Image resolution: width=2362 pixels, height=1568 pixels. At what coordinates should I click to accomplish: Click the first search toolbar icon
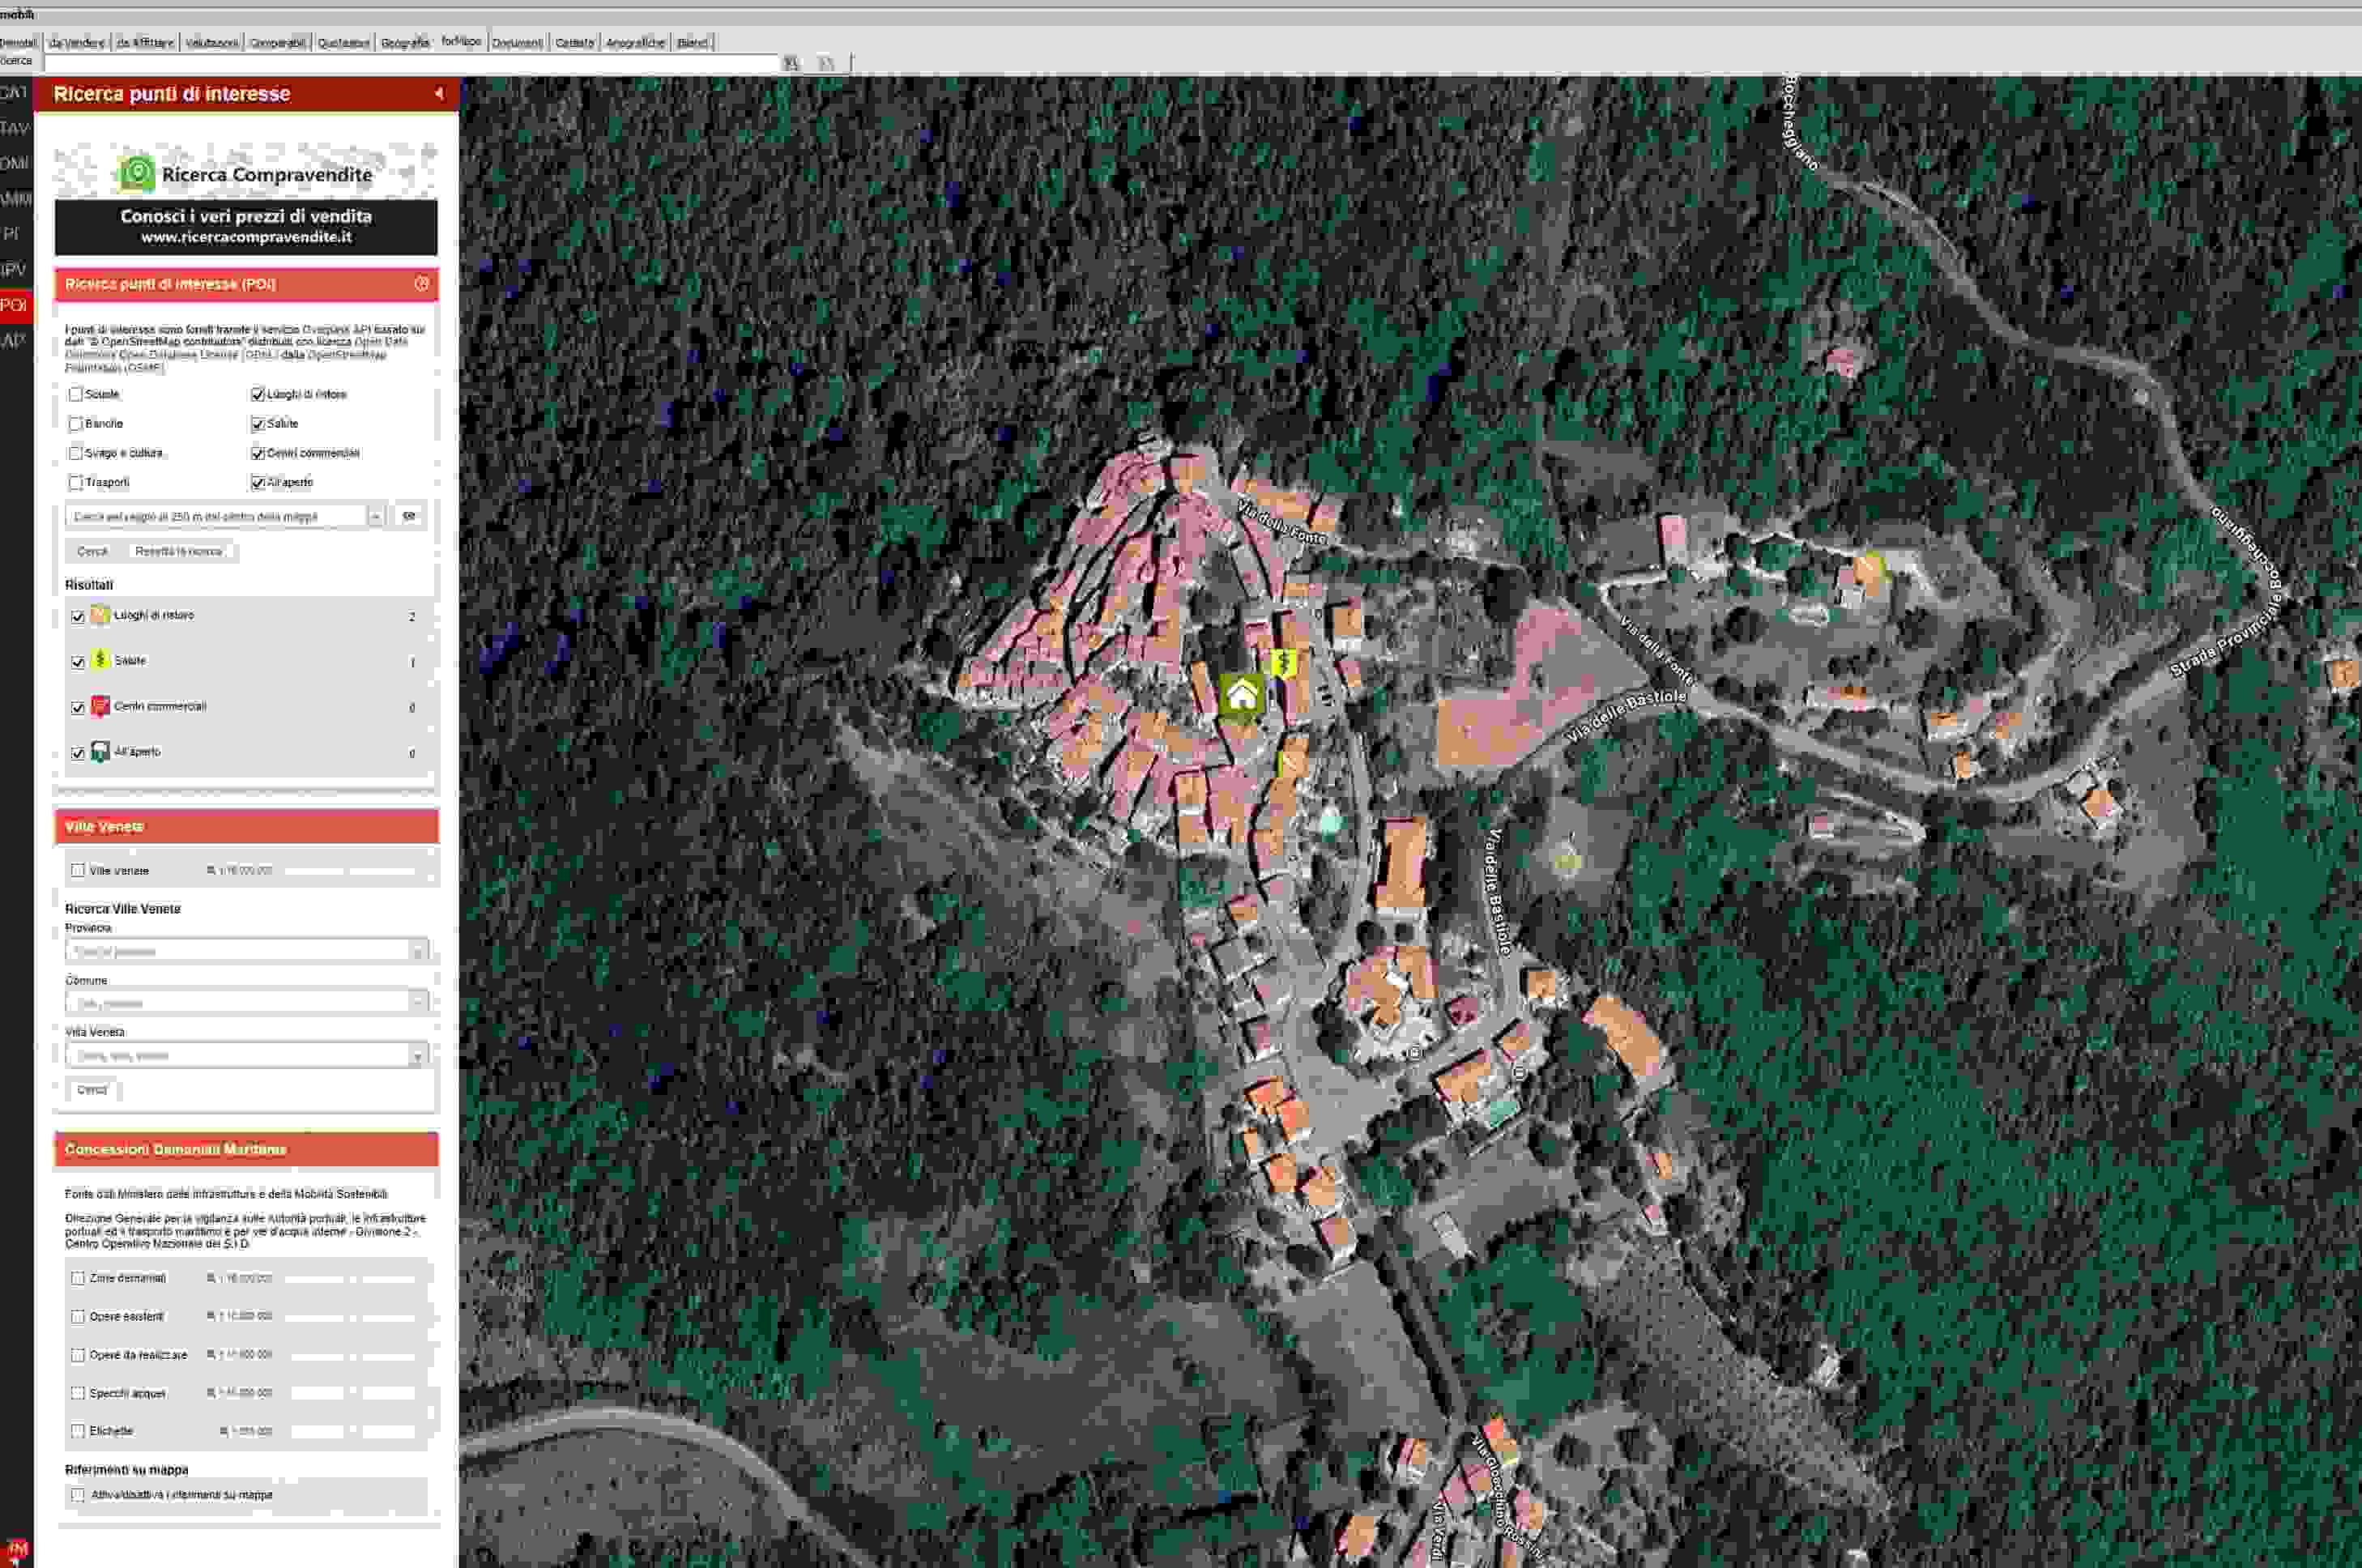point(791,63)
